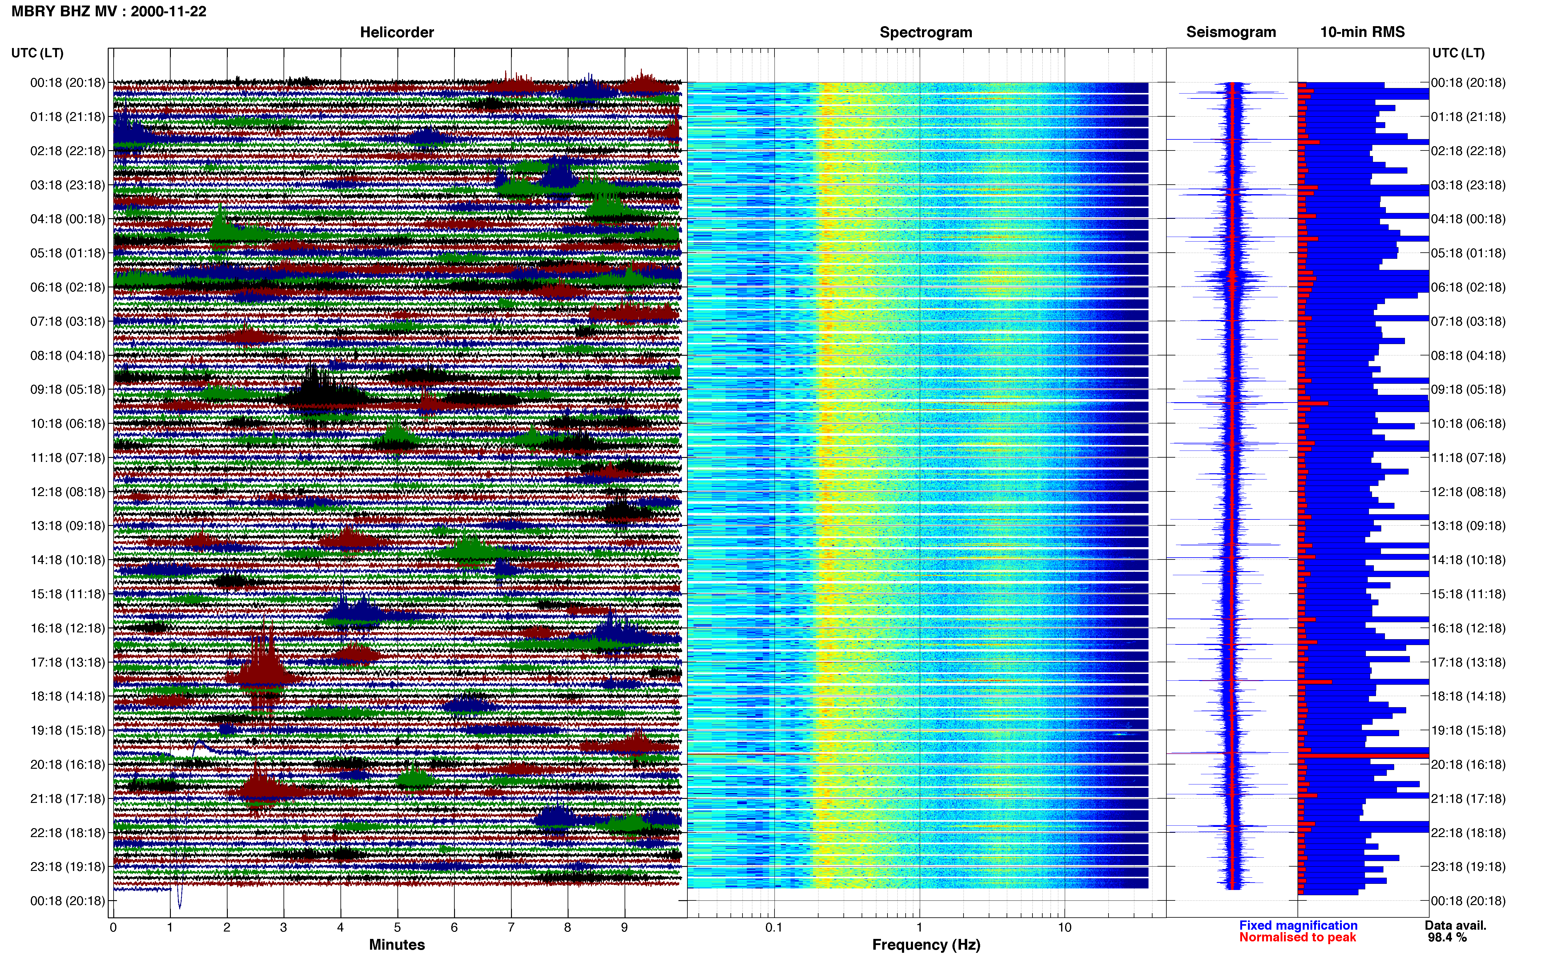Click the minute tick label '9' on helicorder
Viewport: 1545px width, 966px height.
(624, 927)
